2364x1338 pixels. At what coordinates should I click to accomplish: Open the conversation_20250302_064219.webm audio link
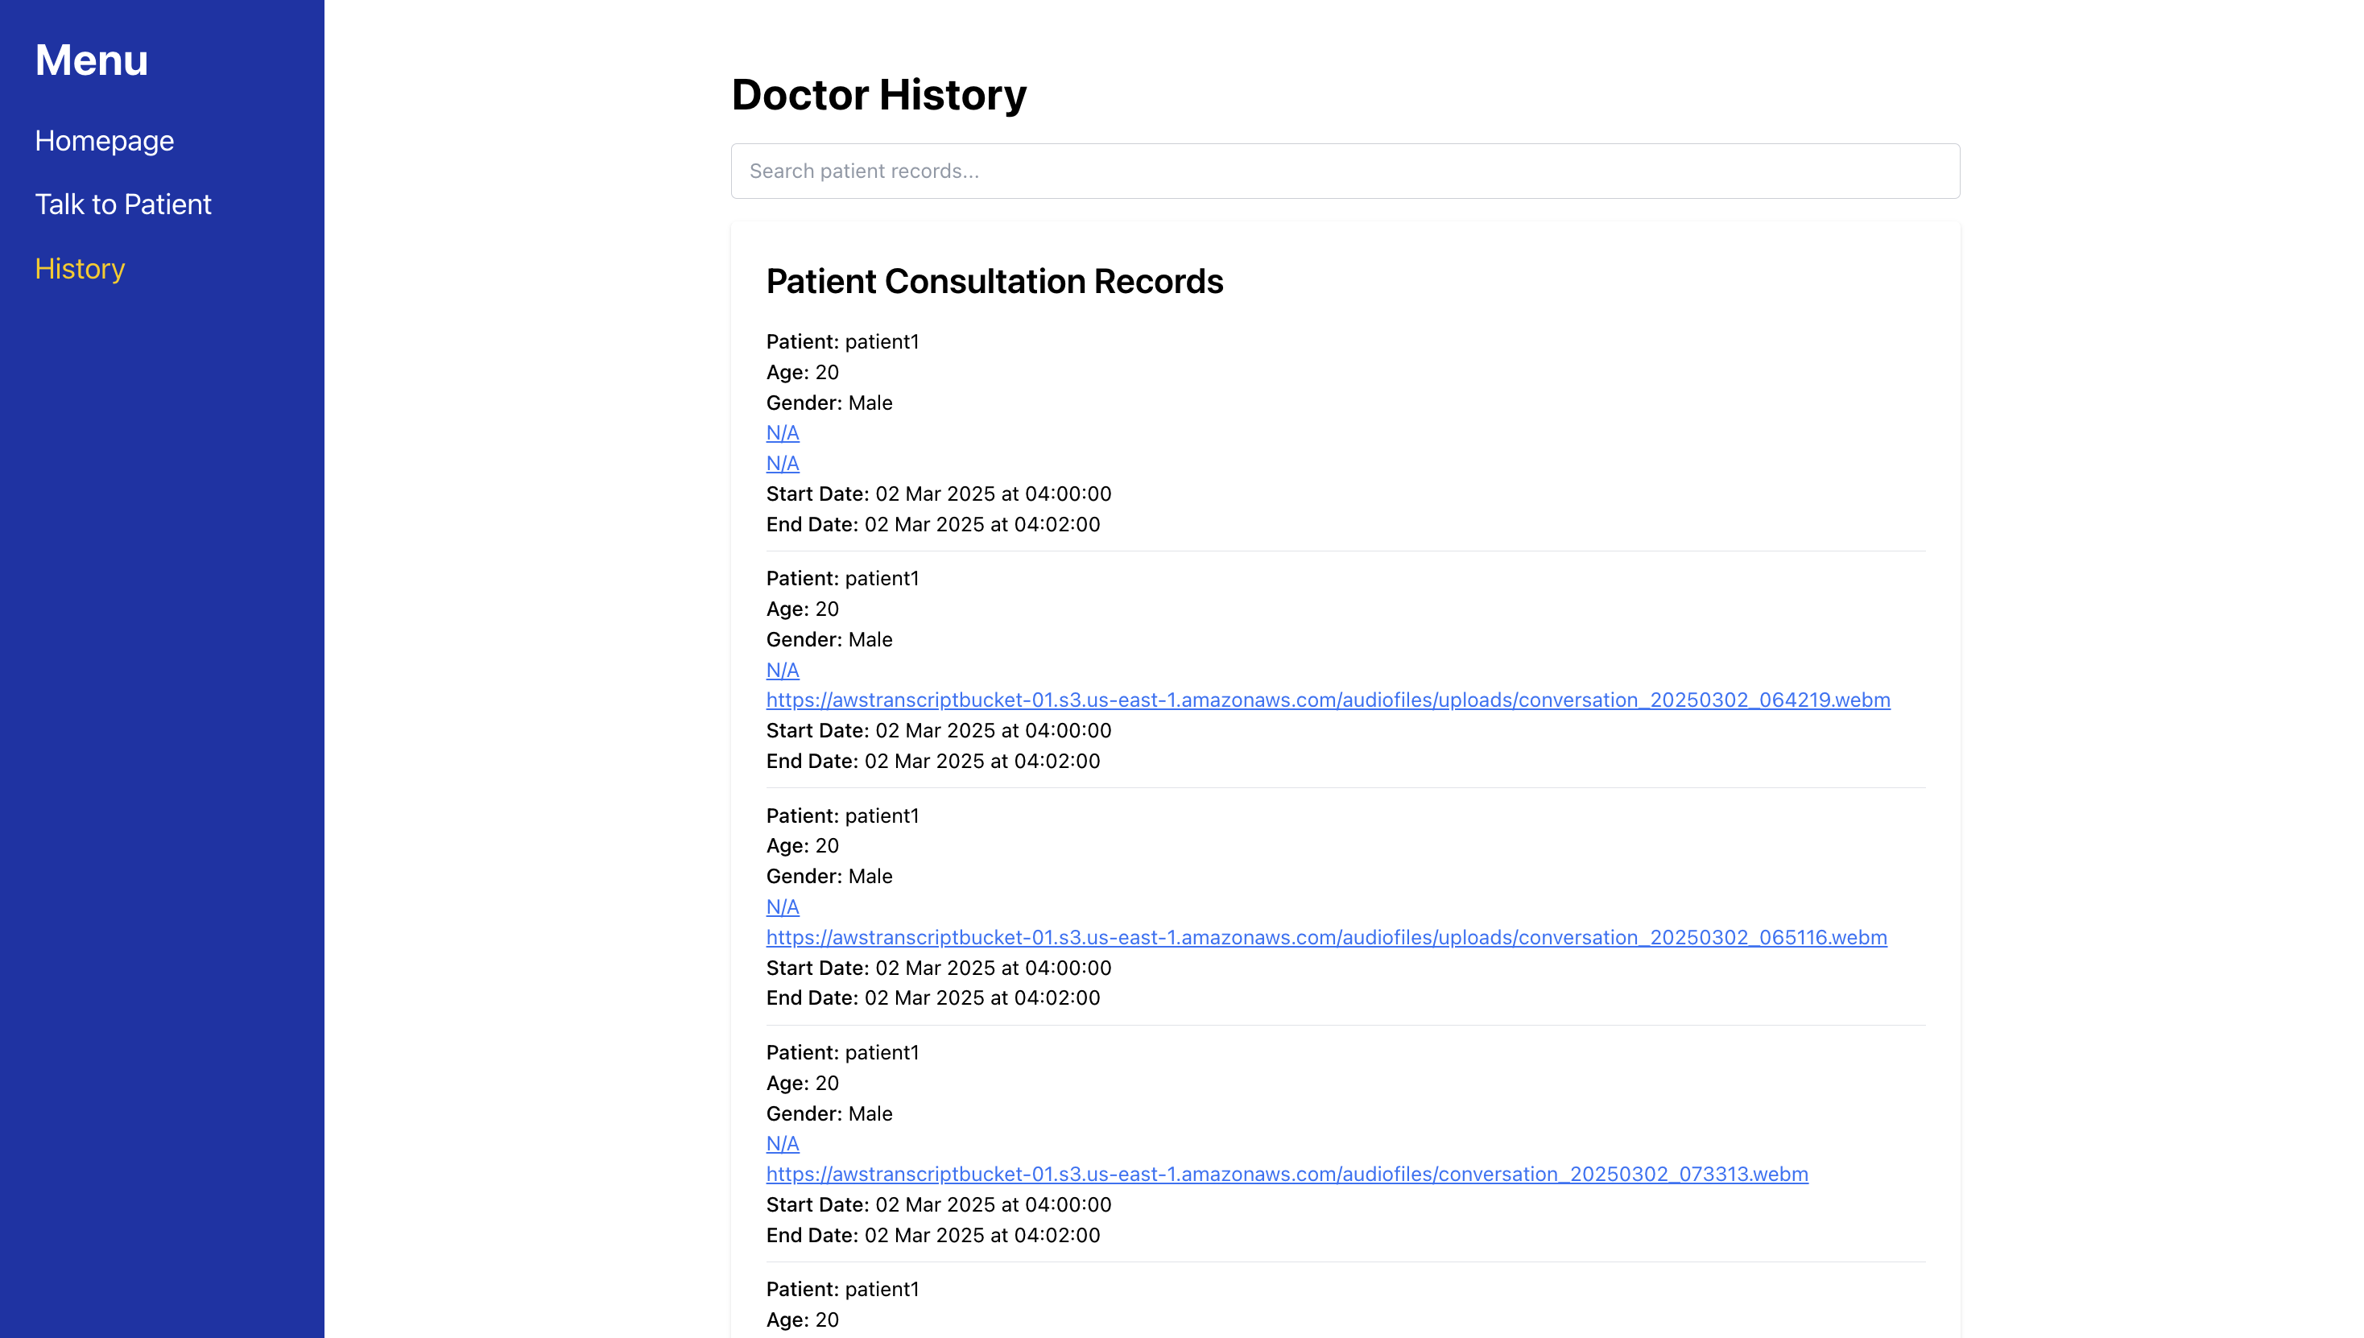pyautogui.click(x=1327, y=700)
